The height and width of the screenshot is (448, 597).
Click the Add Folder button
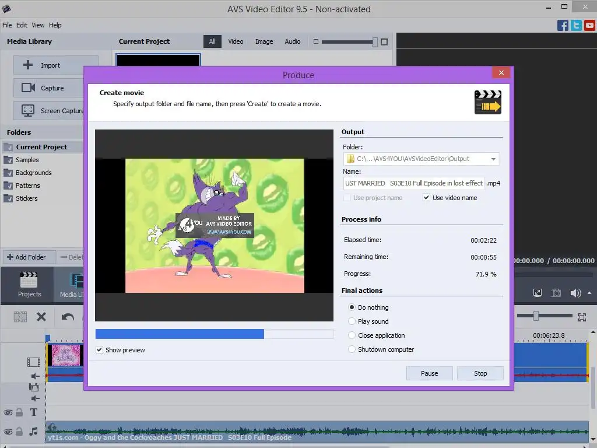(x=29, y=257)
